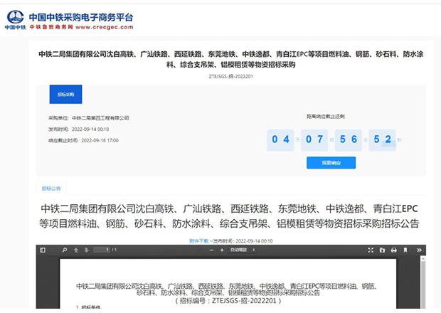This screenshot has width=441, height=313.
Task: Click countdown hours value 07
Action: 314,139
